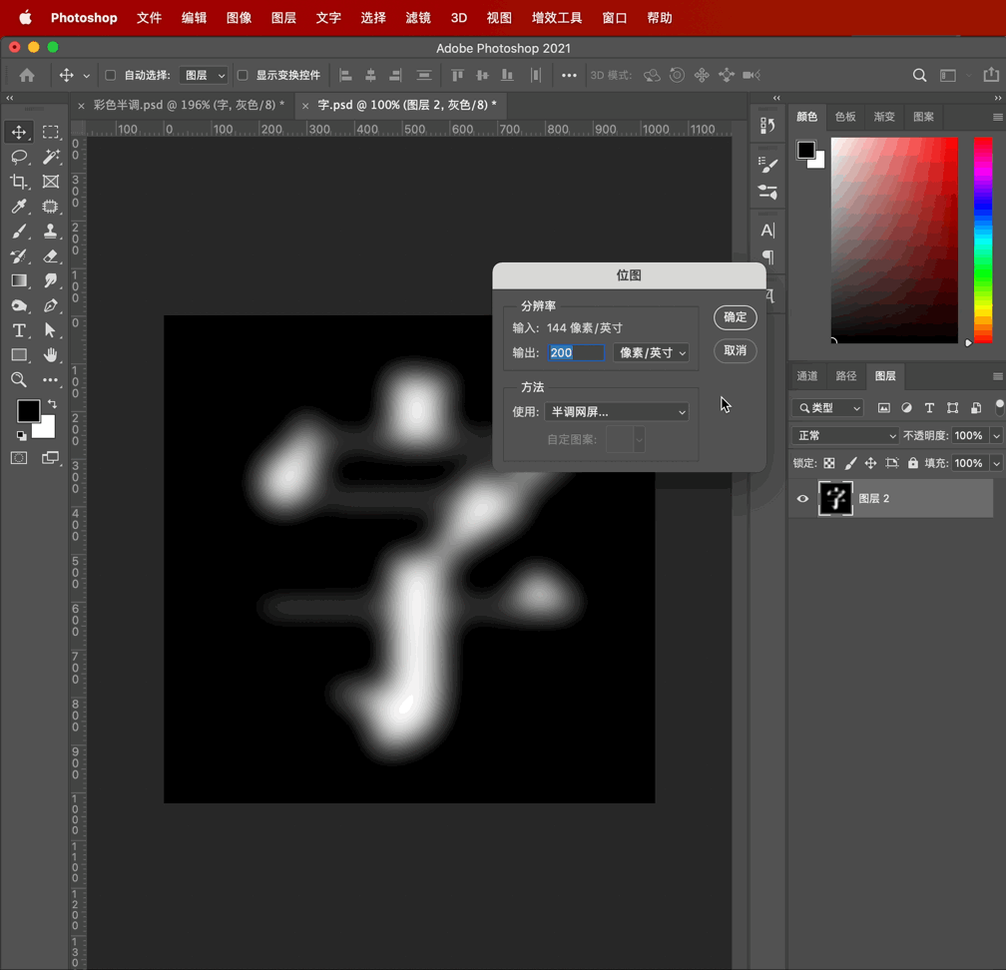The image size is (1006, 970).
Task: Open the 半调网屏 method dropdown
Action: point(616,412)
